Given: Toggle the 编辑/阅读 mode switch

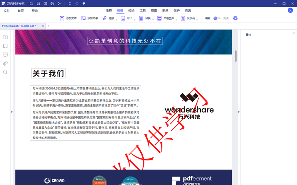Looking at the screenshot, I should click(x=217, y=18).
